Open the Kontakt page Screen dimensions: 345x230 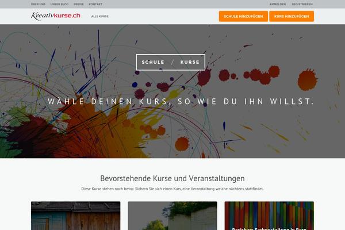(x=95, y=4)
